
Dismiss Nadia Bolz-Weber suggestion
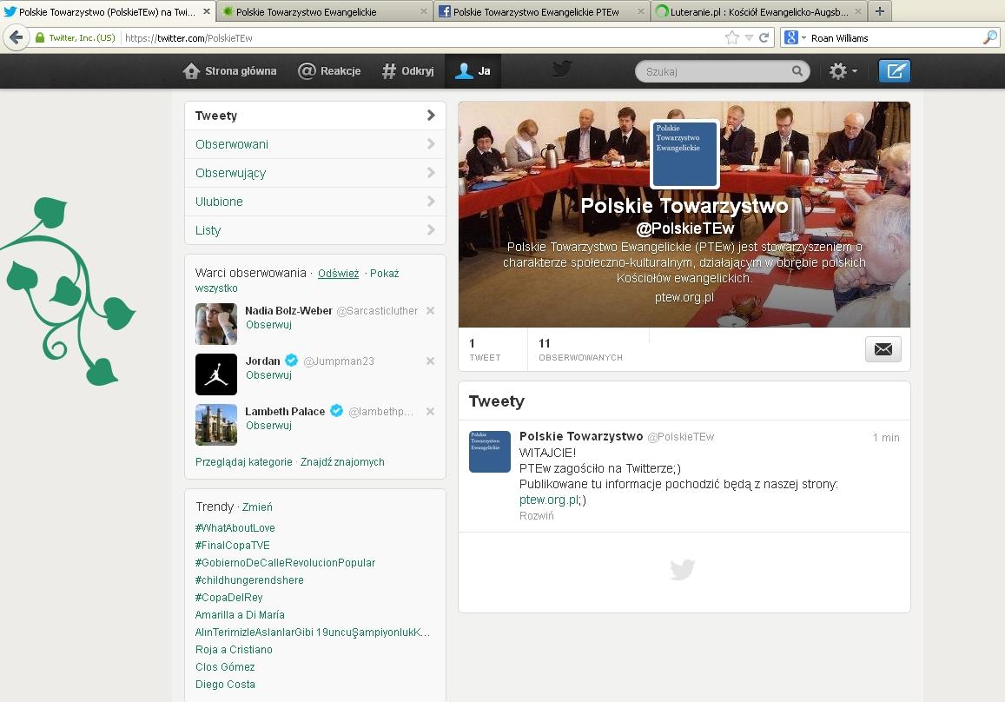click(431, 310)
